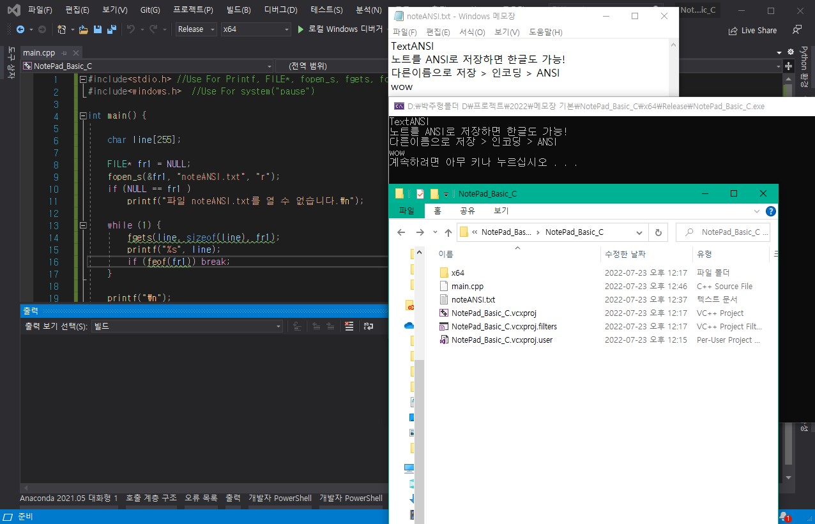Clear all output with the red X list icon
The width and height of the screenshot is (815, 524).
[x=349, y=326]
